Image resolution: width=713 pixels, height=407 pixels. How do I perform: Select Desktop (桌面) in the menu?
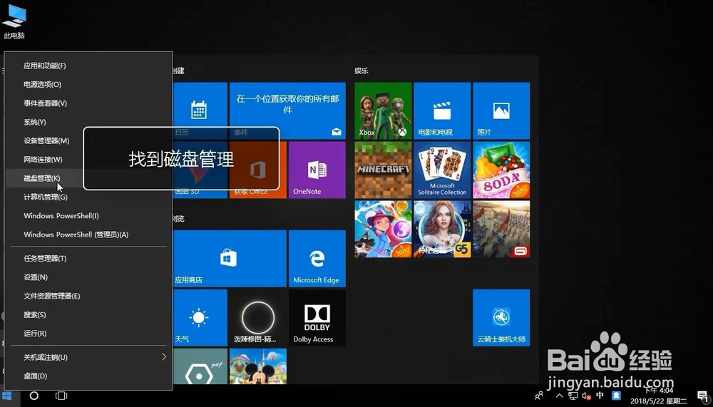pos(88,376)
